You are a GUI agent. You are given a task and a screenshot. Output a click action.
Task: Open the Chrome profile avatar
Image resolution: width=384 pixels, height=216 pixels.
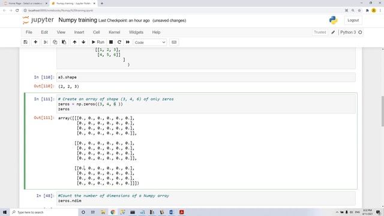coord(373,10)
